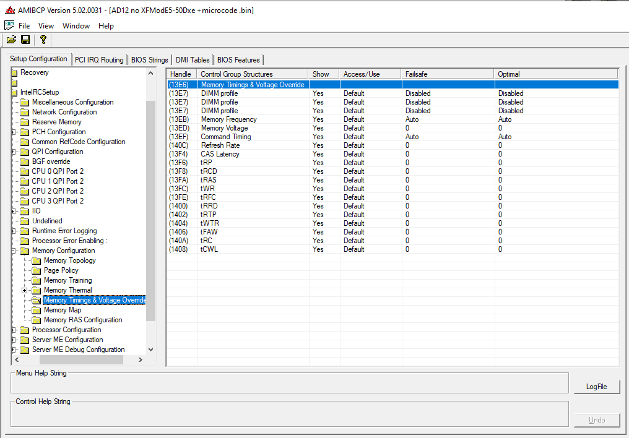Image resolution: width=629 pixels, height=438 pixels.
Task: Save the BIOS image using floppy icon
Action: pos(25,40)
